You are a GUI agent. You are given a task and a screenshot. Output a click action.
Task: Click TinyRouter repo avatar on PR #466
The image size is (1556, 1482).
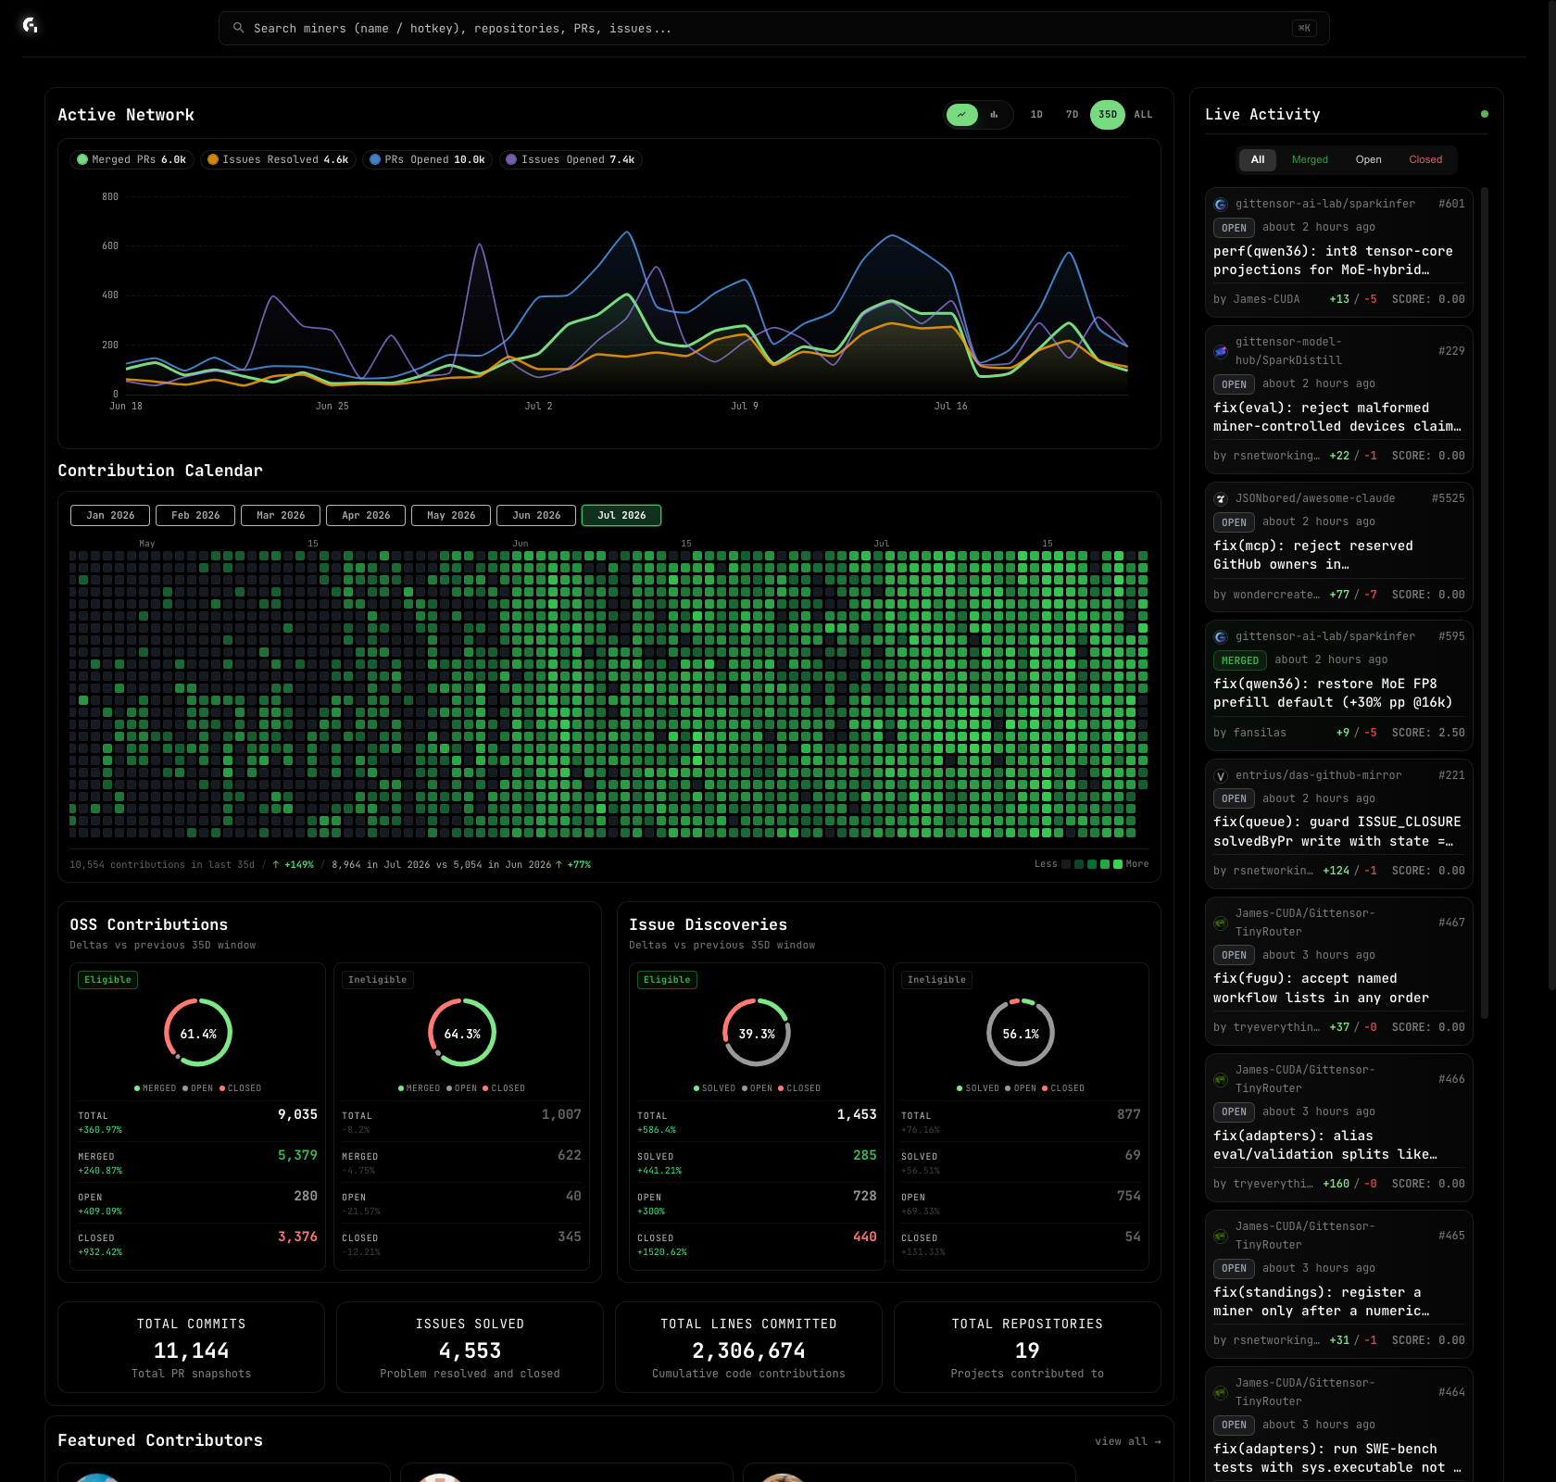pyautogui.click(x=1221, y=1079)
